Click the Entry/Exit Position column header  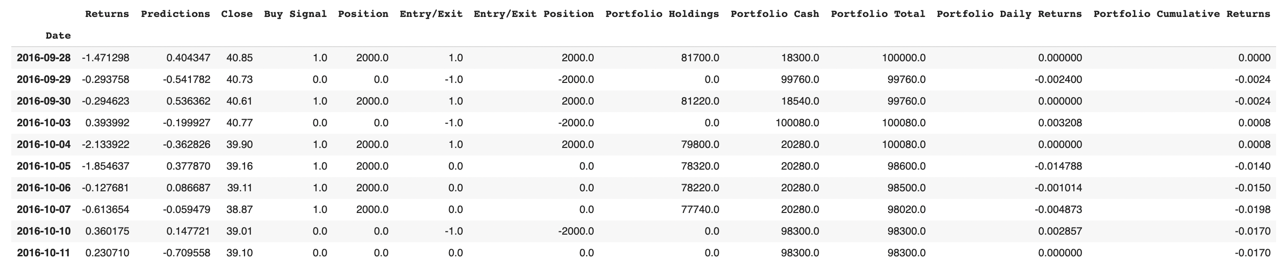(x=533, y=14)
